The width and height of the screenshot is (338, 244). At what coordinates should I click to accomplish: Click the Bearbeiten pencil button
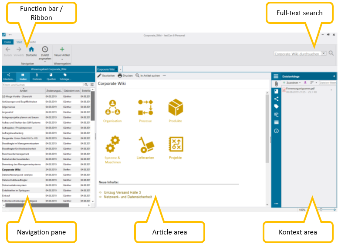coord(106,76)
